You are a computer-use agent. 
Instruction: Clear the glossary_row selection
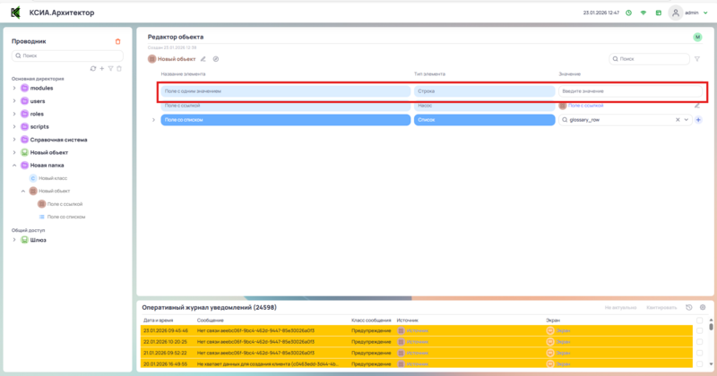(678, 120)
